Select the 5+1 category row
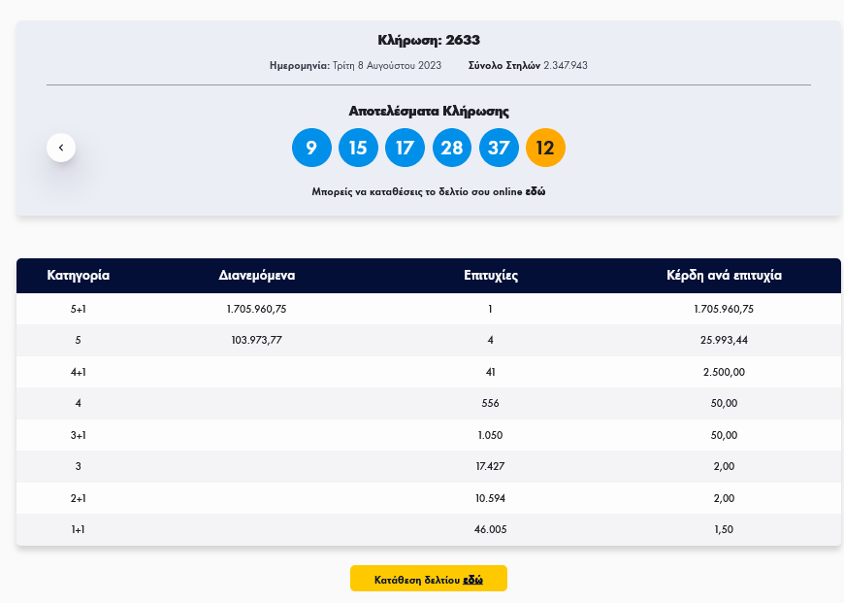 pyautogui.click(x=79, y=309)
